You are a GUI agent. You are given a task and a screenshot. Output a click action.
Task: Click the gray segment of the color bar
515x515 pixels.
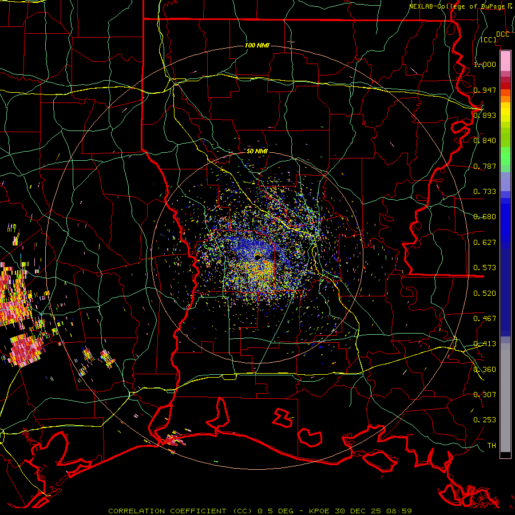(x=505, y=398)
